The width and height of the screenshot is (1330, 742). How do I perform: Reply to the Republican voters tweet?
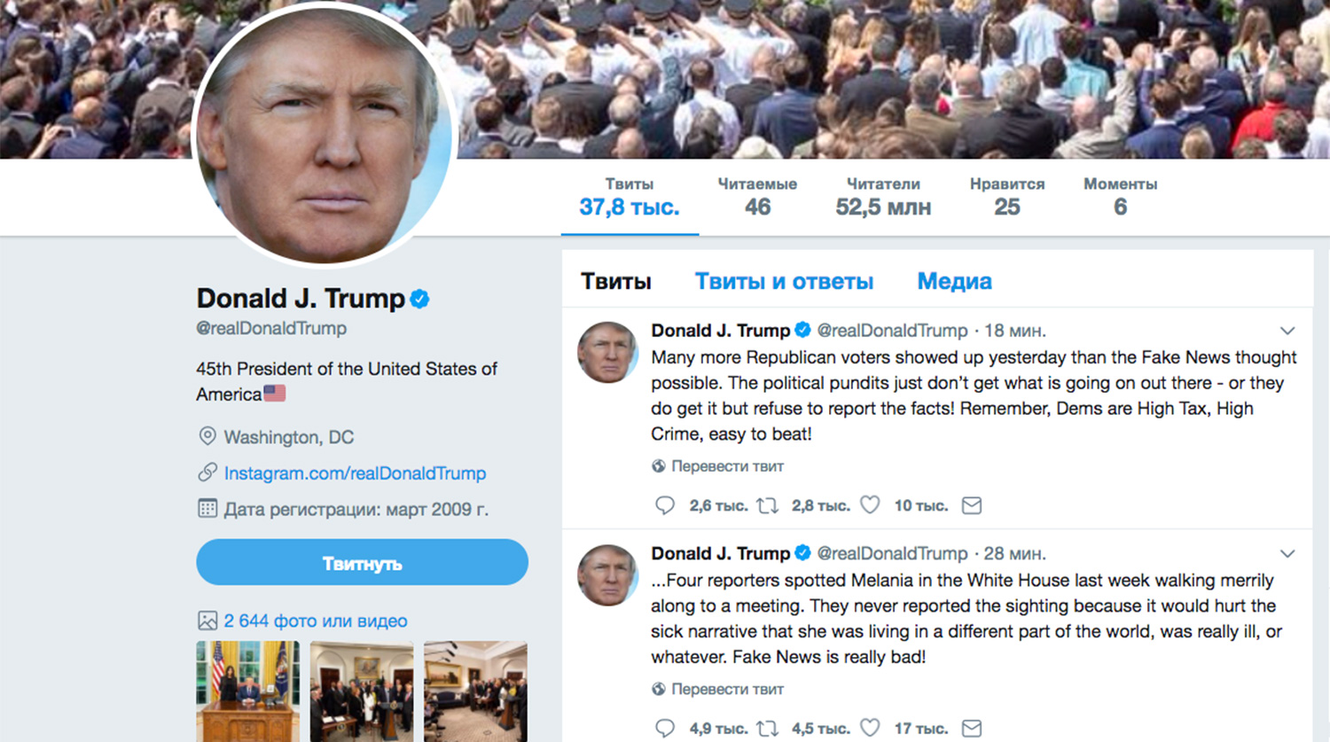pos(665,505)
